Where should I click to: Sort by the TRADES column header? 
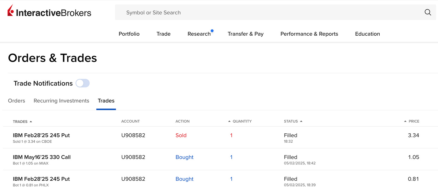tap(23, 121)
